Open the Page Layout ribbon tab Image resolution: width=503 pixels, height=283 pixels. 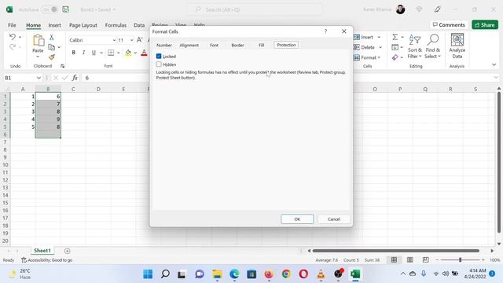pyautogui.click(x=83, y=25)
